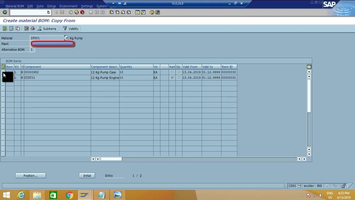Open the Material BOM menu
355x200 pixels.
coord(15,6)
